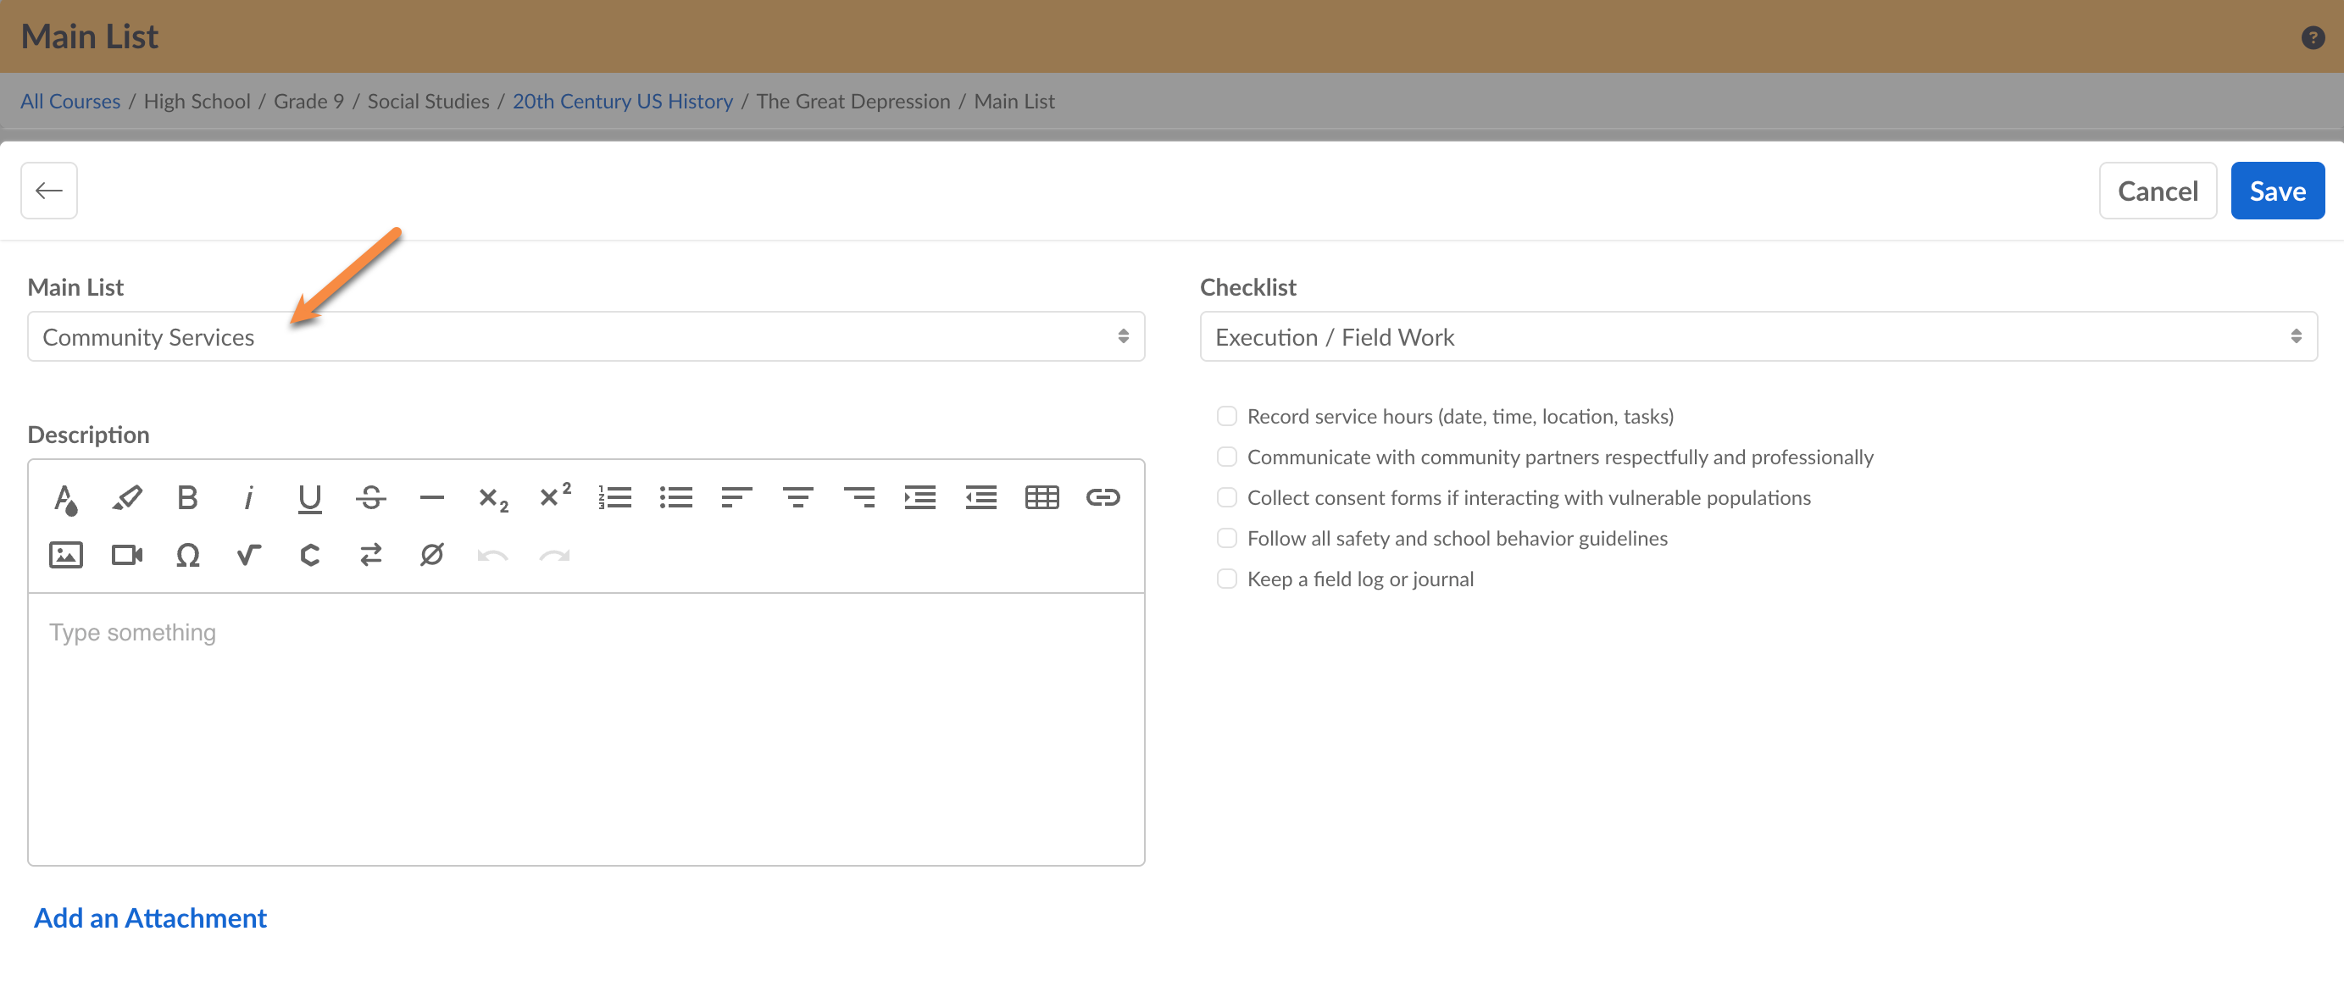Open special characters with Omega icon

[x=187, y=555]
